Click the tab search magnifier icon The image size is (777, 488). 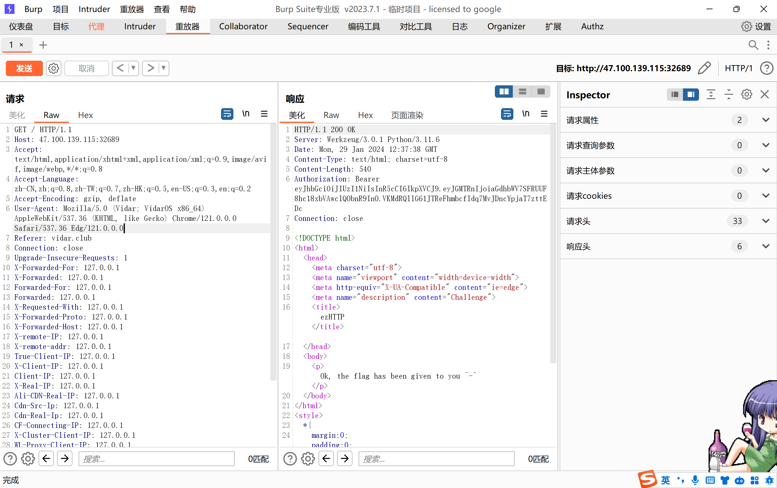coord(753,45)
